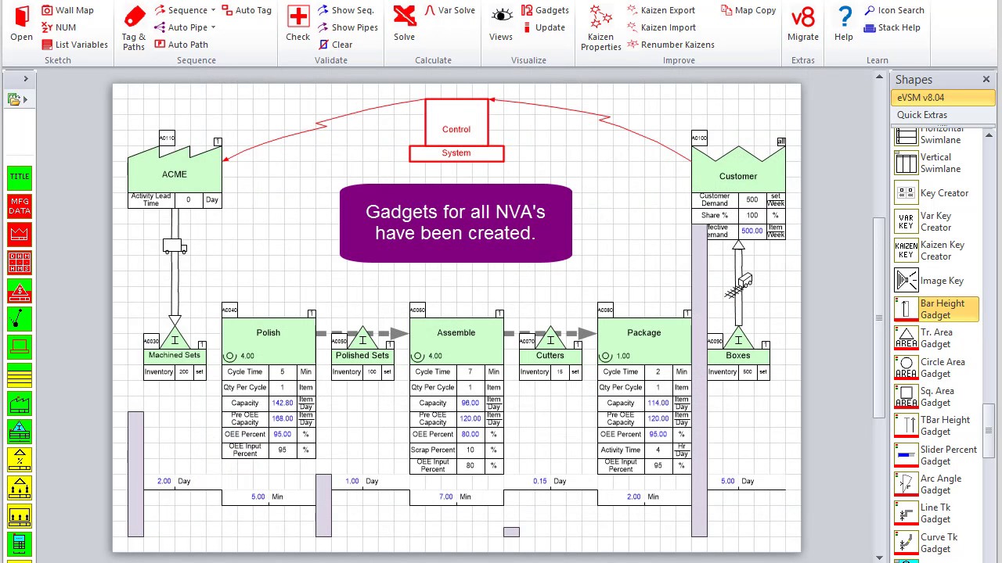
Task: Expand the Auto Pipe dropdown arrow
Action: point(213,27)
